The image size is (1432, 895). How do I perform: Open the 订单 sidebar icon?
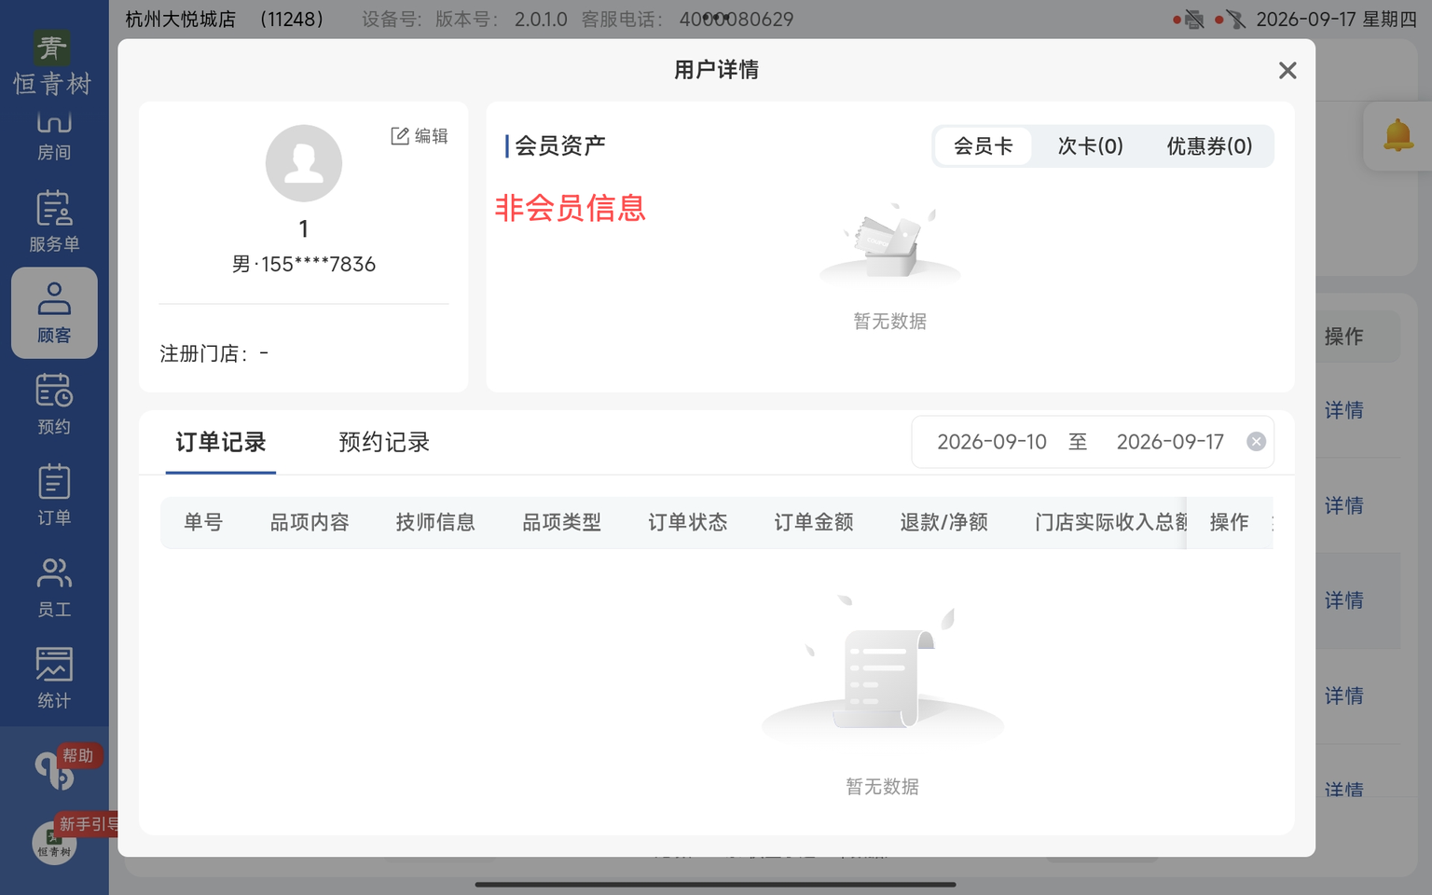coord(54,496)
